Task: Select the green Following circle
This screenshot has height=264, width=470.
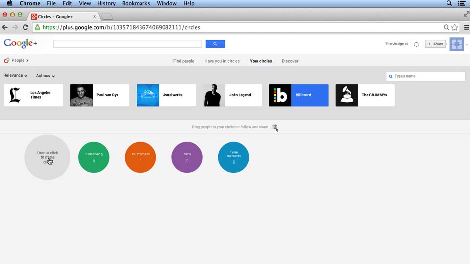Action: [x=94, y=157]
